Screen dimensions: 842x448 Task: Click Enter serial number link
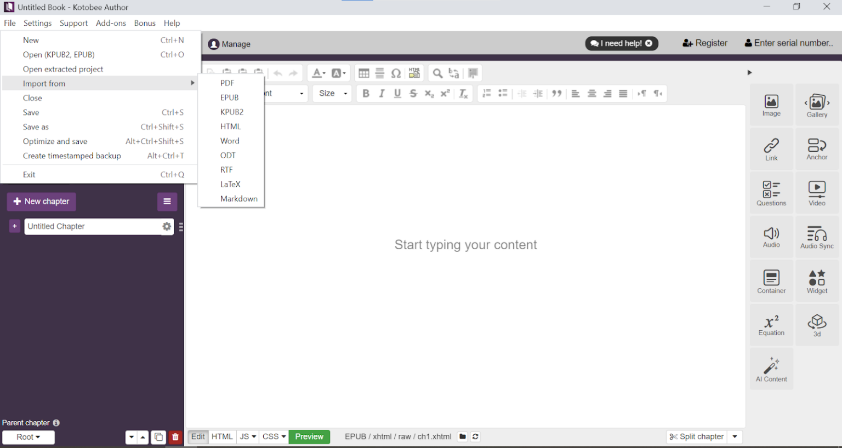(x=789, y=43)
